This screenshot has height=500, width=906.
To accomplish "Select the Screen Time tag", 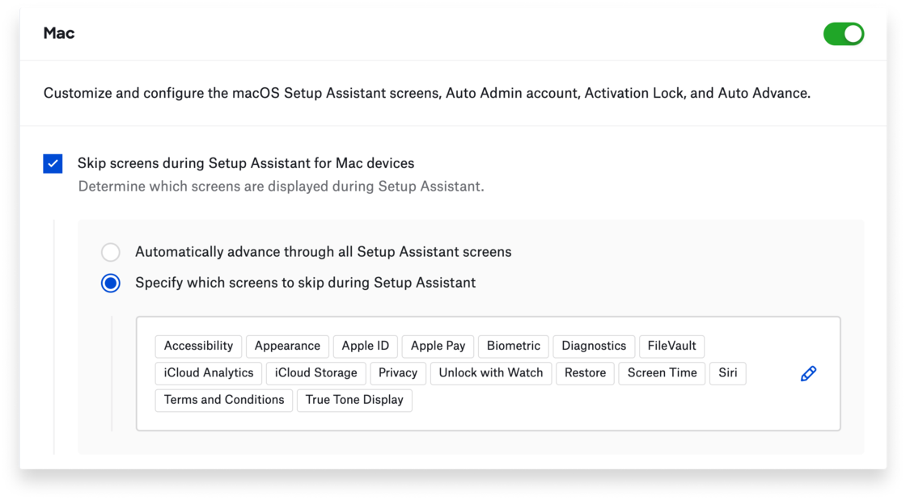I will point(662,372).
